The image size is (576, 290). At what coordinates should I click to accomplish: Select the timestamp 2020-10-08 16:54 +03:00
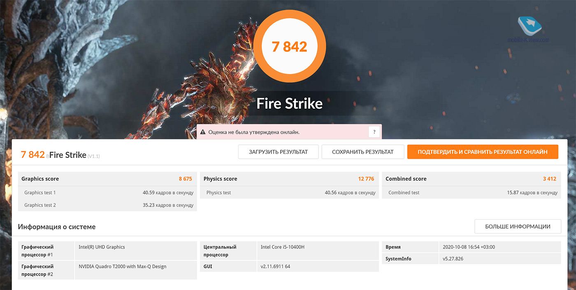click(469, 247)
